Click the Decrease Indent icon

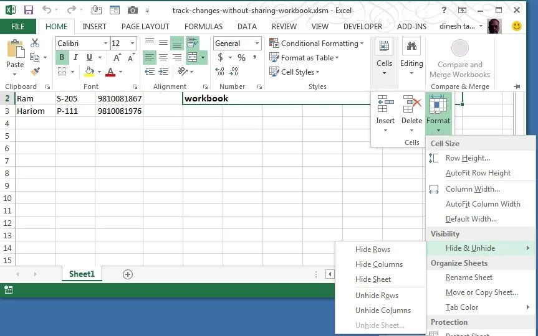[x=150, y=71]
